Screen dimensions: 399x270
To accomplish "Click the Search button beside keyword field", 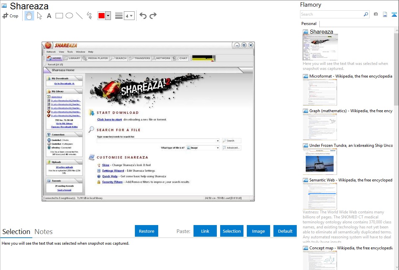I will (231, 141).
